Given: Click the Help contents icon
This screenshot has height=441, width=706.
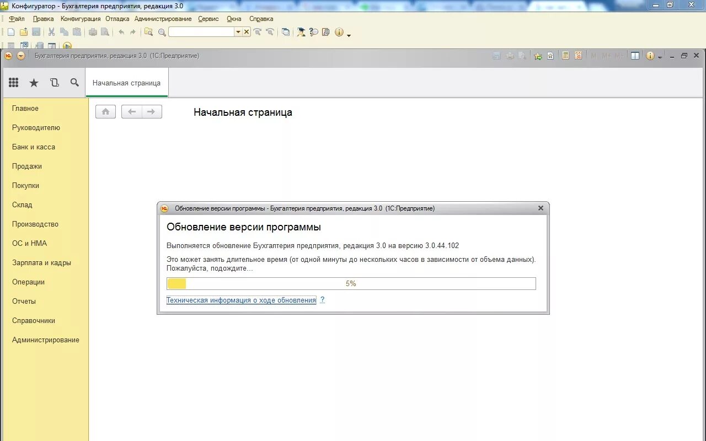Looking at the screenshot, I should tap(326, 32).
